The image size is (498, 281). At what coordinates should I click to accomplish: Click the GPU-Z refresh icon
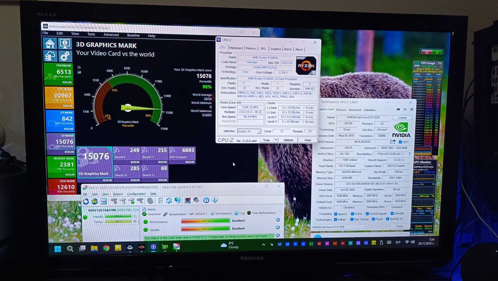click(x=405, y=109)
